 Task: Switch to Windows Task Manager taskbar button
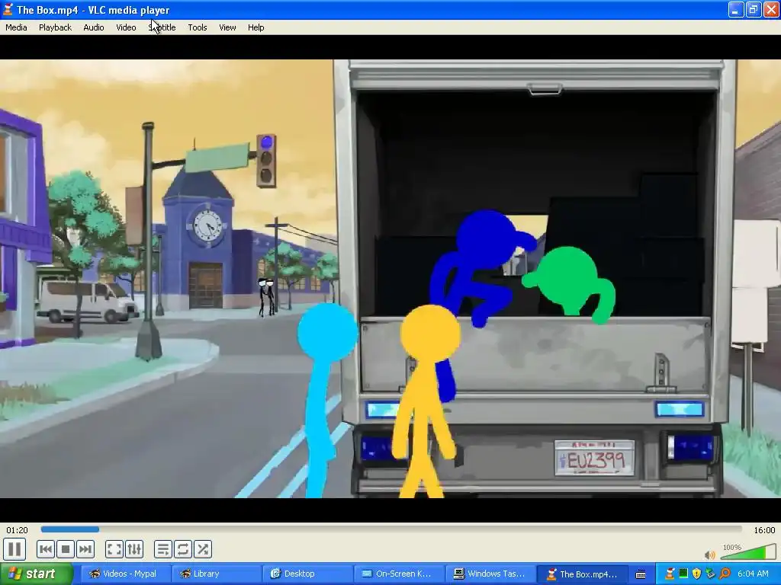point(490,574)
